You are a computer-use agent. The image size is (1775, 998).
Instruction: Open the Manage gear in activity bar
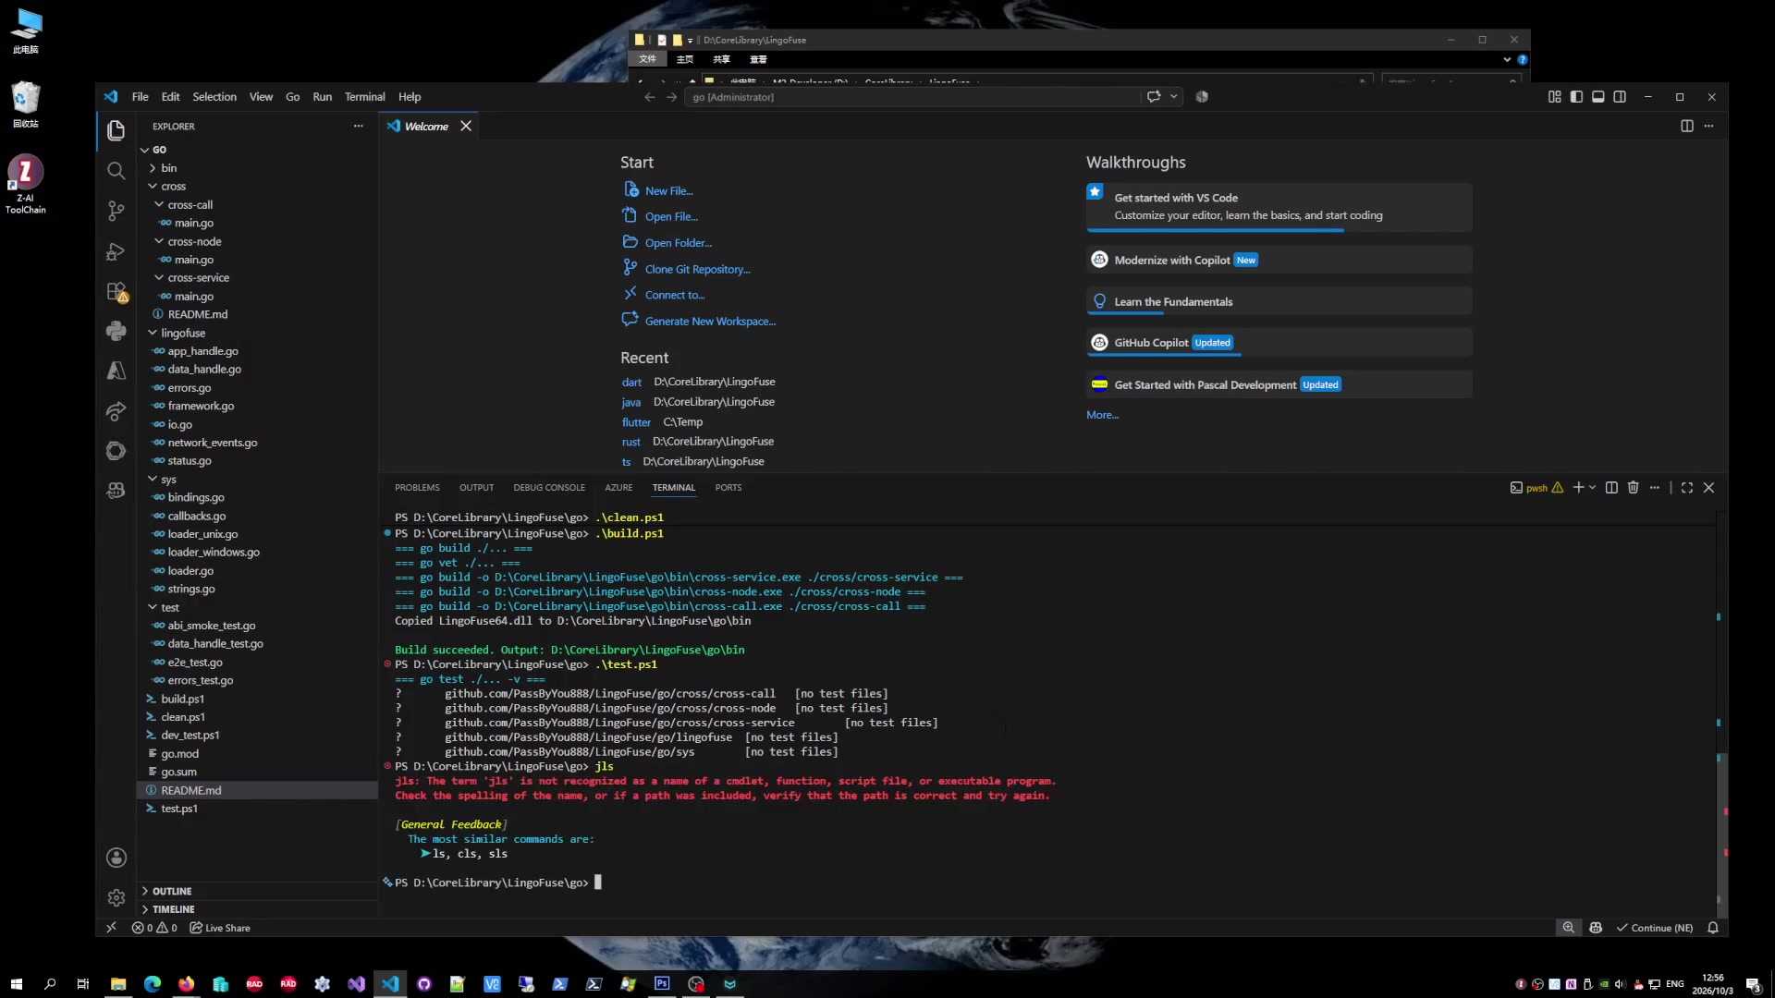(116, 897)
